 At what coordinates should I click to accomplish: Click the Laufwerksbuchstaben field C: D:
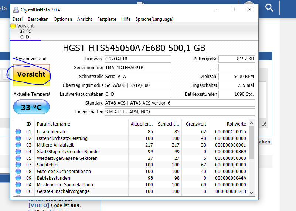coord(138,94)
